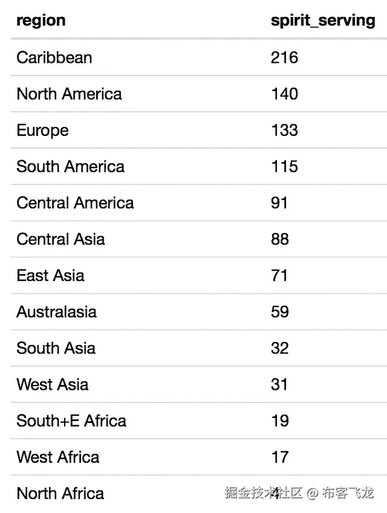
Task: Select the value 216 for Caribbean
Action: tap(284, 58)
